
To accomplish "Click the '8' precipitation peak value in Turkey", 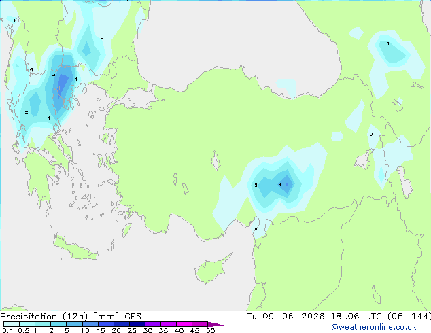I will pyautogui.click(x=279, y=185).
